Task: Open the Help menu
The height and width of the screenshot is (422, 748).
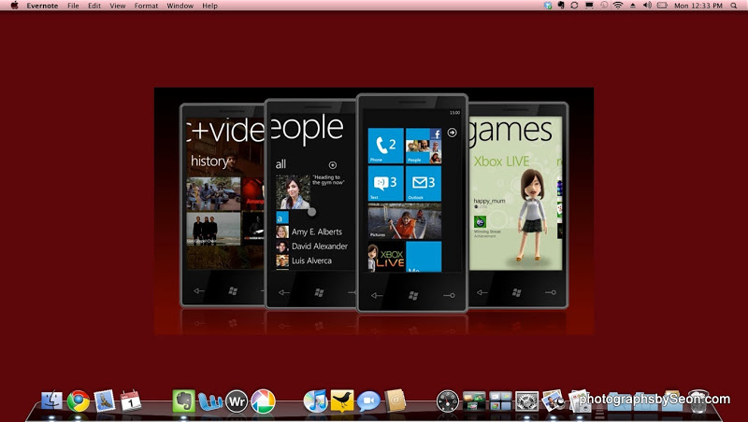Action: [209, 6]
